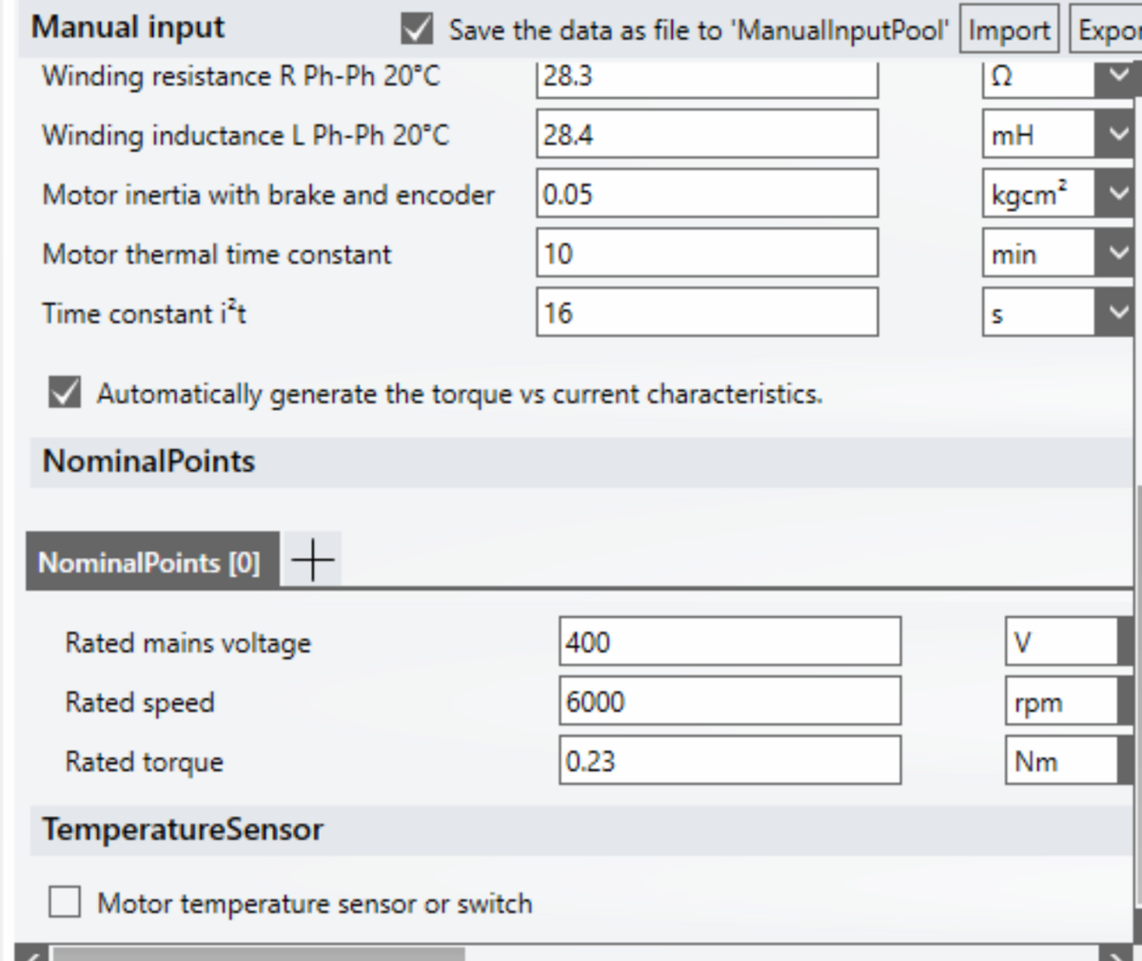Toggle 'Save the data as file' checkbox
This screenshot has height=961, width=1142.
point(417,29)
